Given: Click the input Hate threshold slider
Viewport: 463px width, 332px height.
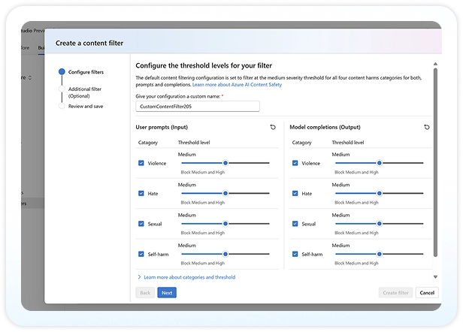Looking at the screenshot, I should coord(225,193).
